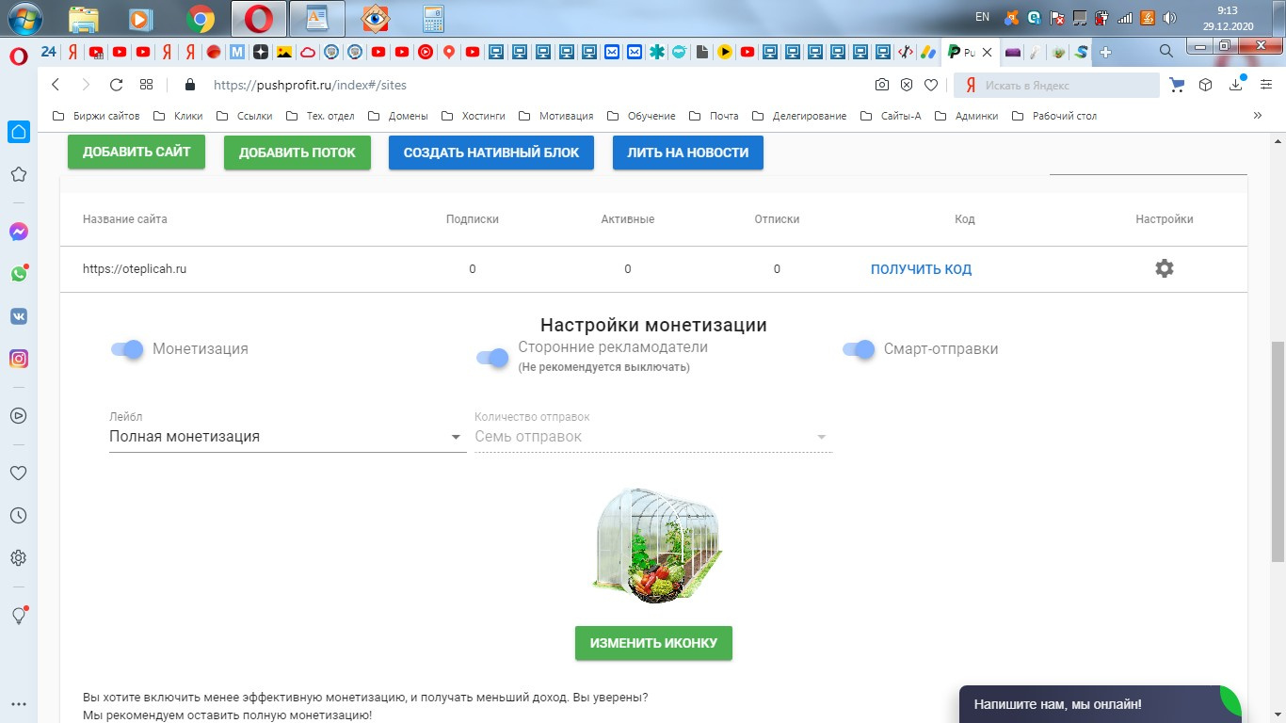Image resolution: width=1286 pixels, height=723 pixels.
Task: Open the Мотивация bookmarks folder
Action: pyautogui.click(x=555, y=116)
